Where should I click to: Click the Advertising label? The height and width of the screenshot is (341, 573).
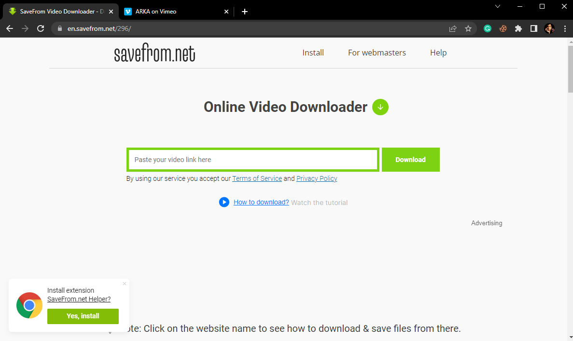(x=487, y=223)
